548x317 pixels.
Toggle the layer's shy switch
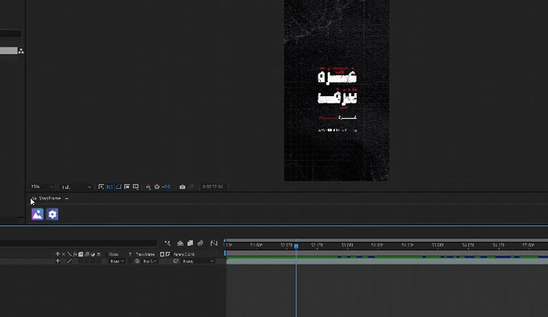pos(58,261)
